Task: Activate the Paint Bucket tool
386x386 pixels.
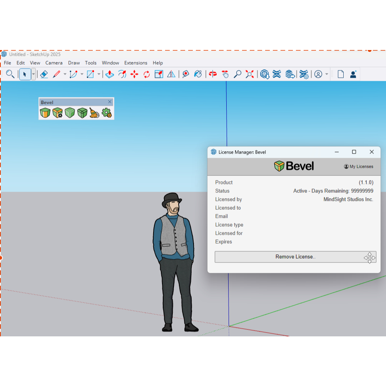Action: click(198, 74)
